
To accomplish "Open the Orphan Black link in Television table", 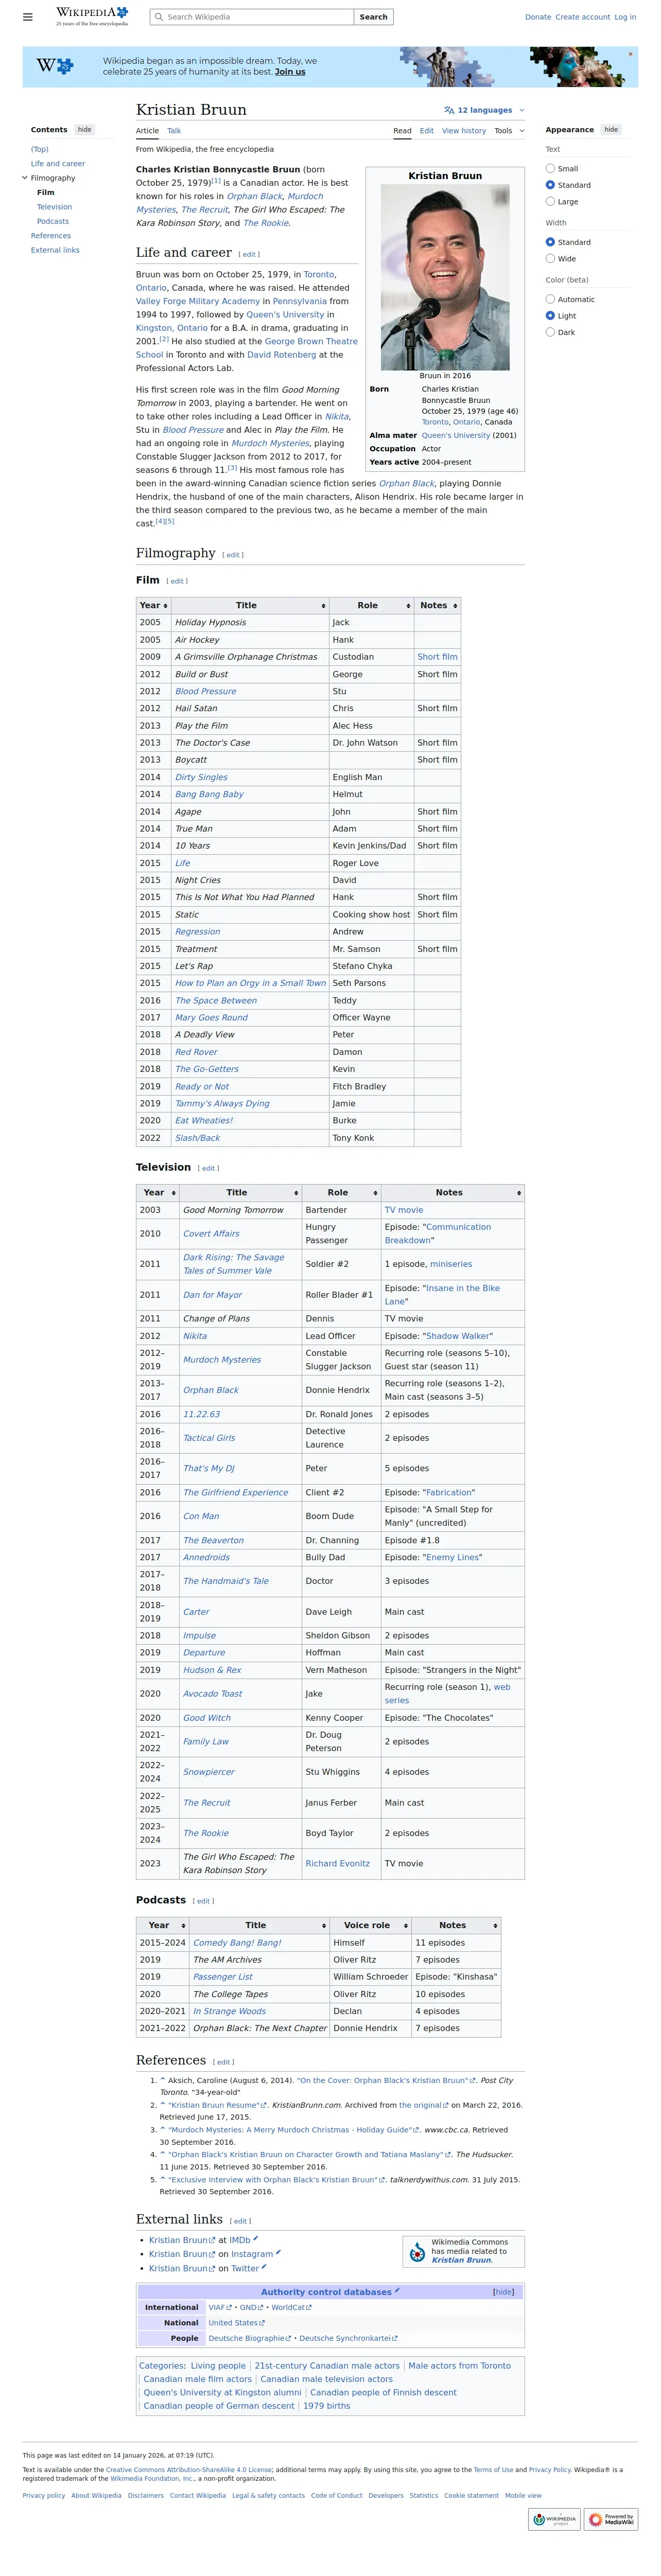I will coord(210,1390).
